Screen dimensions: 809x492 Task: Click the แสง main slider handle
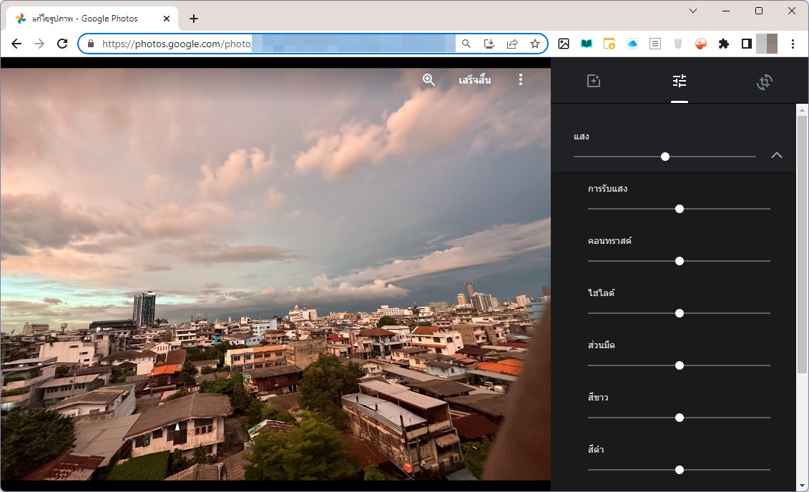665,157
